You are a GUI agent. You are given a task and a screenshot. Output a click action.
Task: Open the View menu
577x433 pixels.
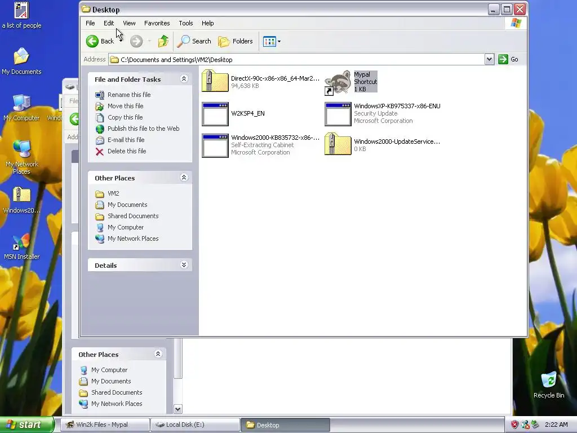pos(129,23)
